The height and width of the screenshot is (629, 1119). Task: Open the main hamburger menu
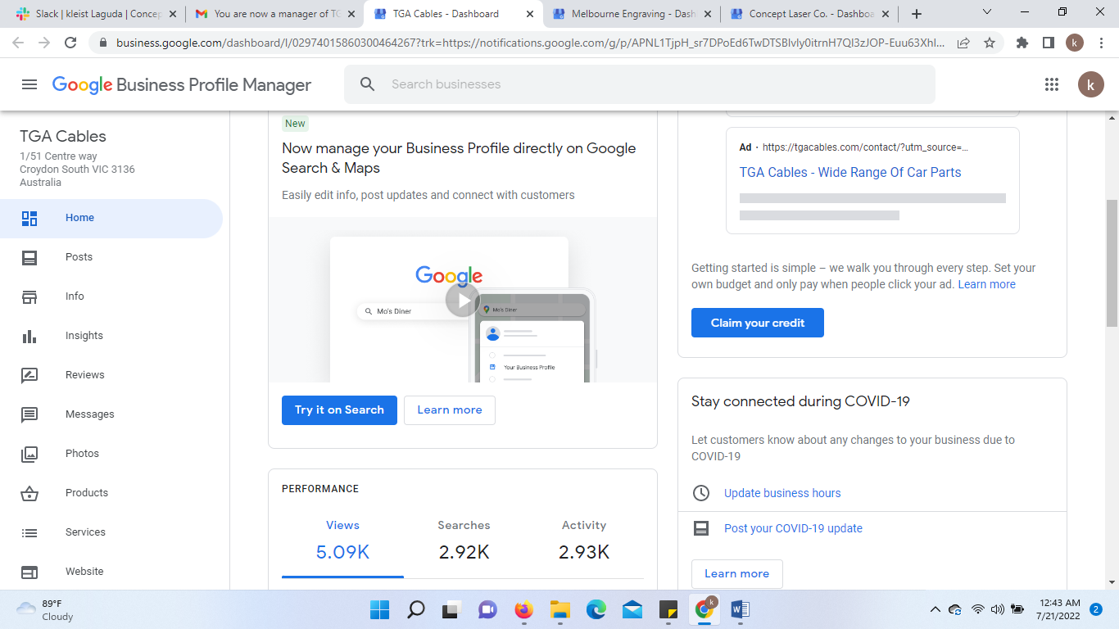tap(29, 84)
